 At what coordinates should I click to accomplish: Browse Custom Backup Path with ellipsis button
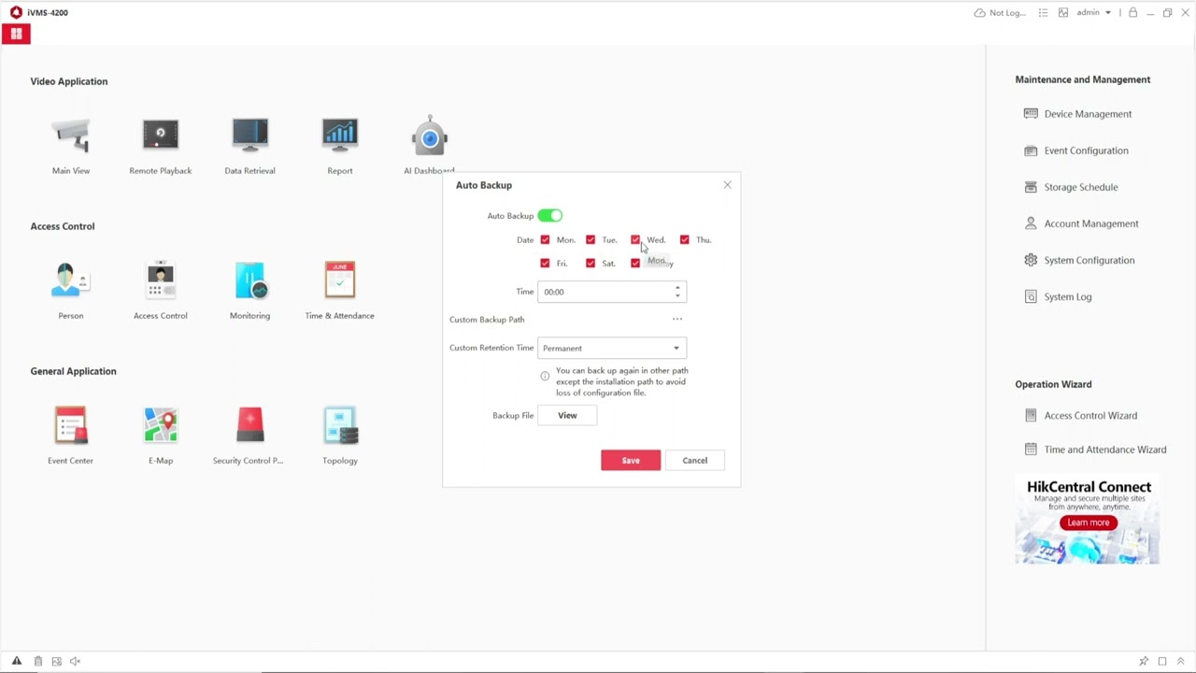677,320
